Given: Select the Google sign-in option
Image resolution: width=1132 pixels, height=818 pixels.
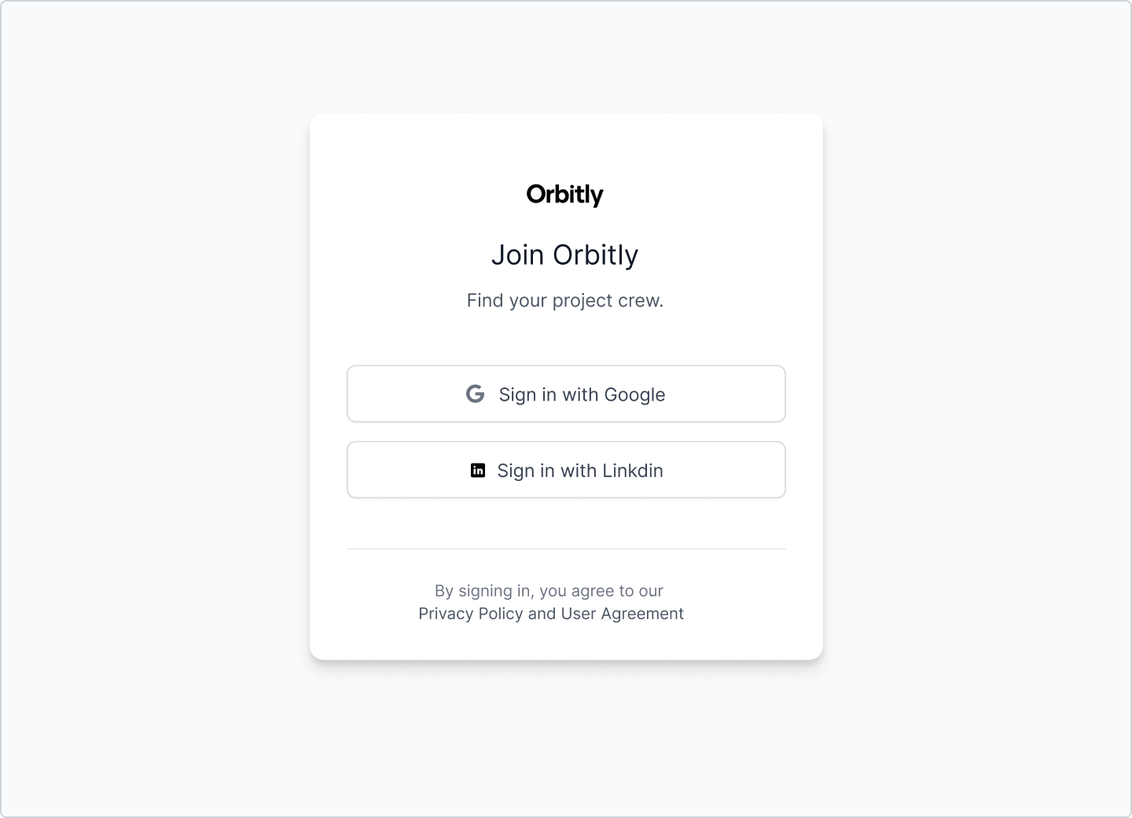Looking at the screenshot, I should click(x=565, y=394).
